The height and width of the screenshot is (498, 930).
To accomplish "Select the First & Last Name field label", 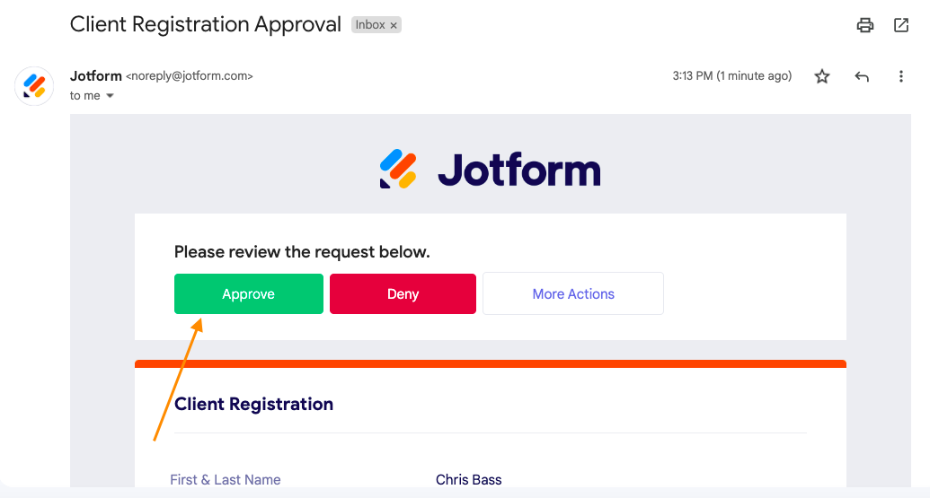I will 226,480.
